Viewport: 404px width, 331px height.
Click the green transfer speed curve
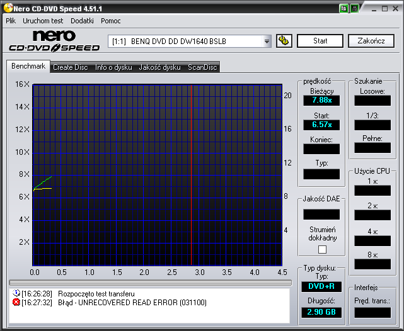(x=43, y=182)
